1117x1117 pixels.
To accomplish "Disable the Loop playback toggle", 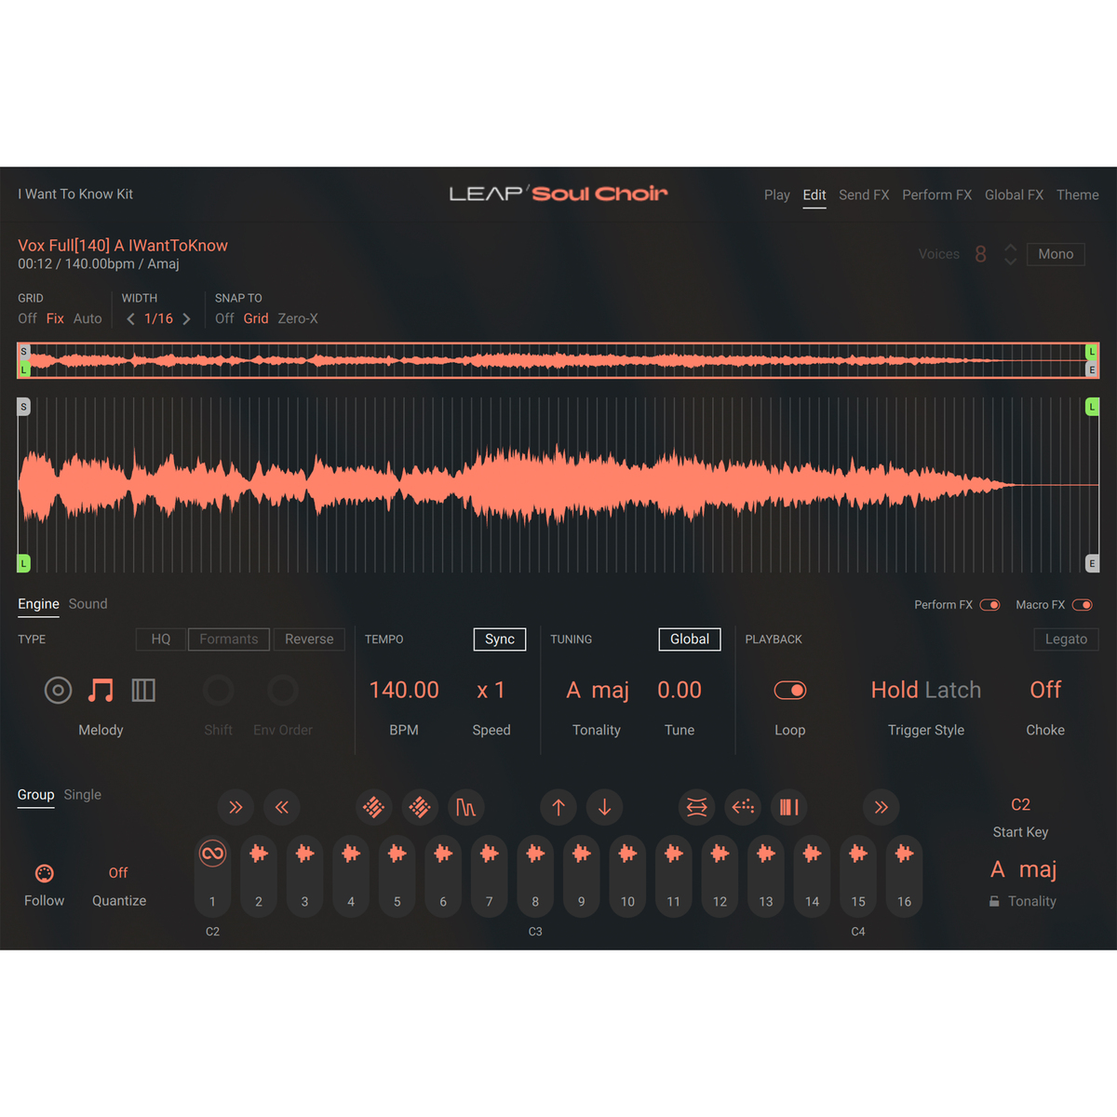I will tap(789, 690).
